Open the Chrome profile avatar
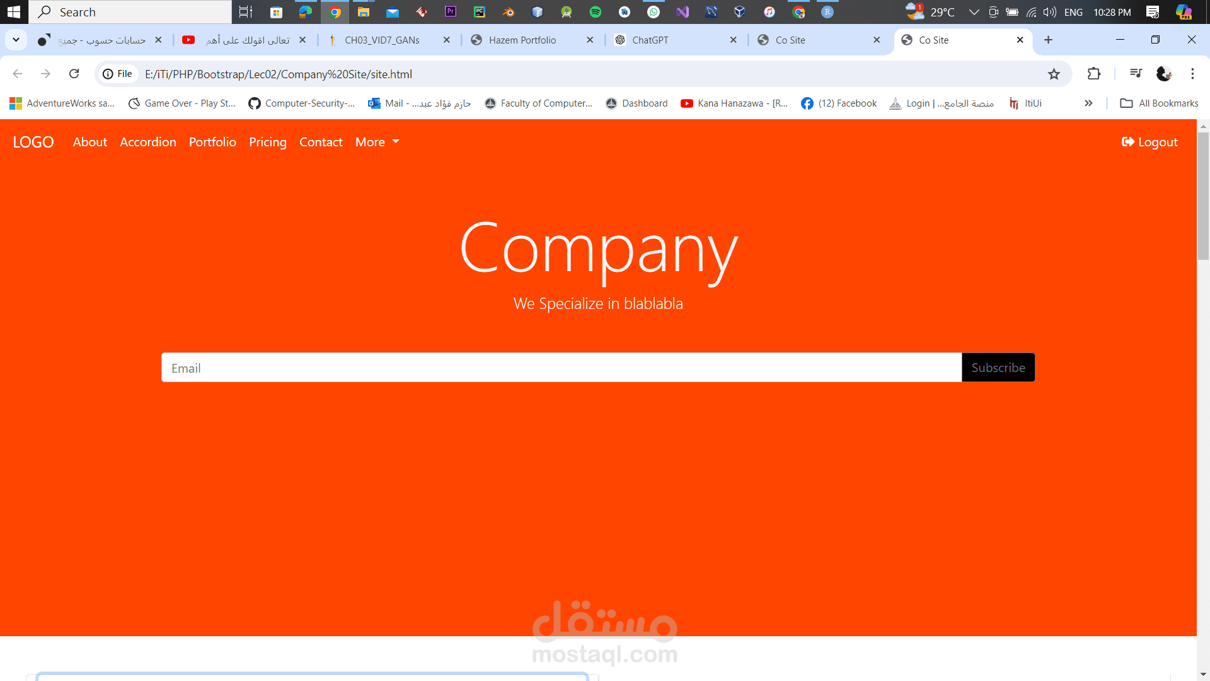The width and height of the screenshot is (1210, 681). [x=1165, y=74]
